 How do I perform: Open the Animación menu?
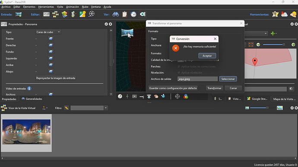tap(73, 6)
